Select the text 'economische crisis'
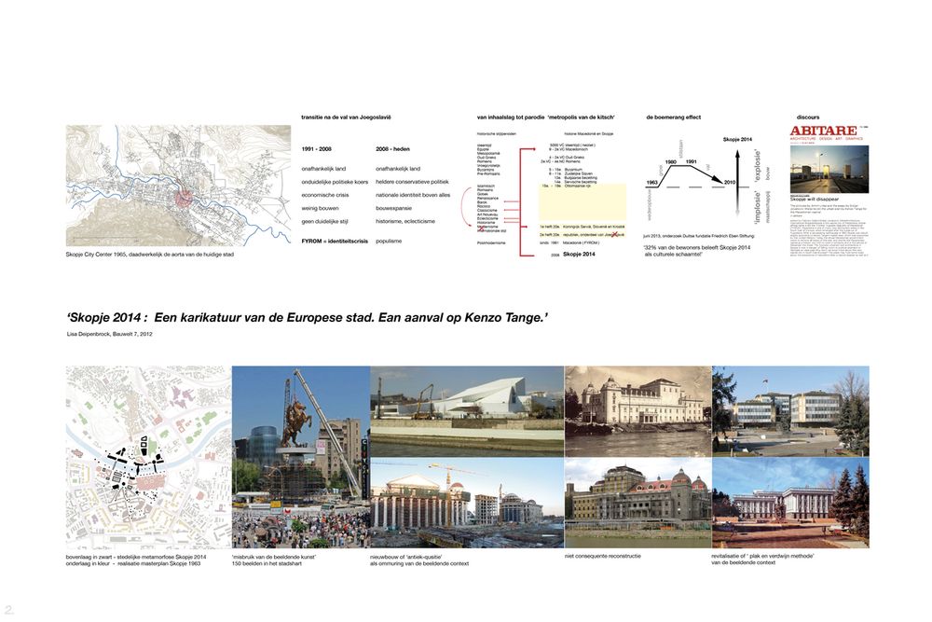 click(325, 195)
